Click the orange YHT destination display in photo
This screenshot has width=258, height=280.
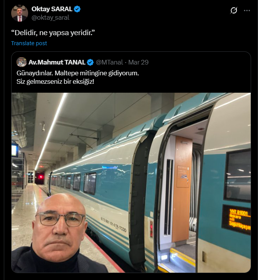(236, 220)
